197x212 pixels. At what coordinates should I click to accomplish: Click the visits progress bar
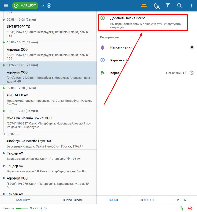tap(22, 208)
